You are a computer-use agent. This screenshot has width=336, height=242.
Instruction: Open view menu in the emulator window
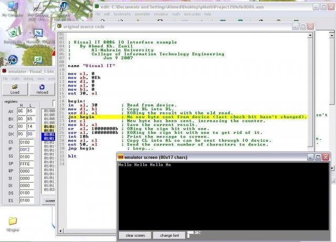[x=41, y=79]
